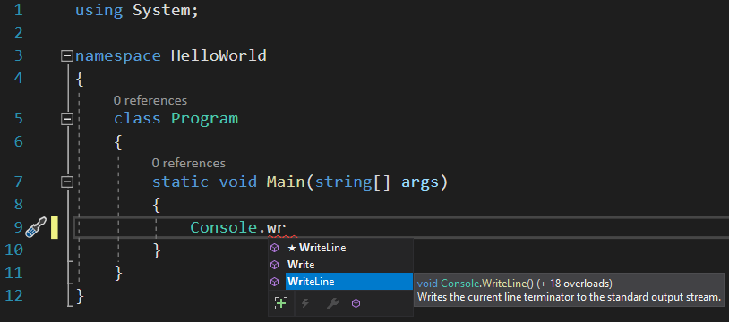This screenshot has height=322, width=729.
Task: Toggle the expand filter plus icon
Action: point(281,303)
